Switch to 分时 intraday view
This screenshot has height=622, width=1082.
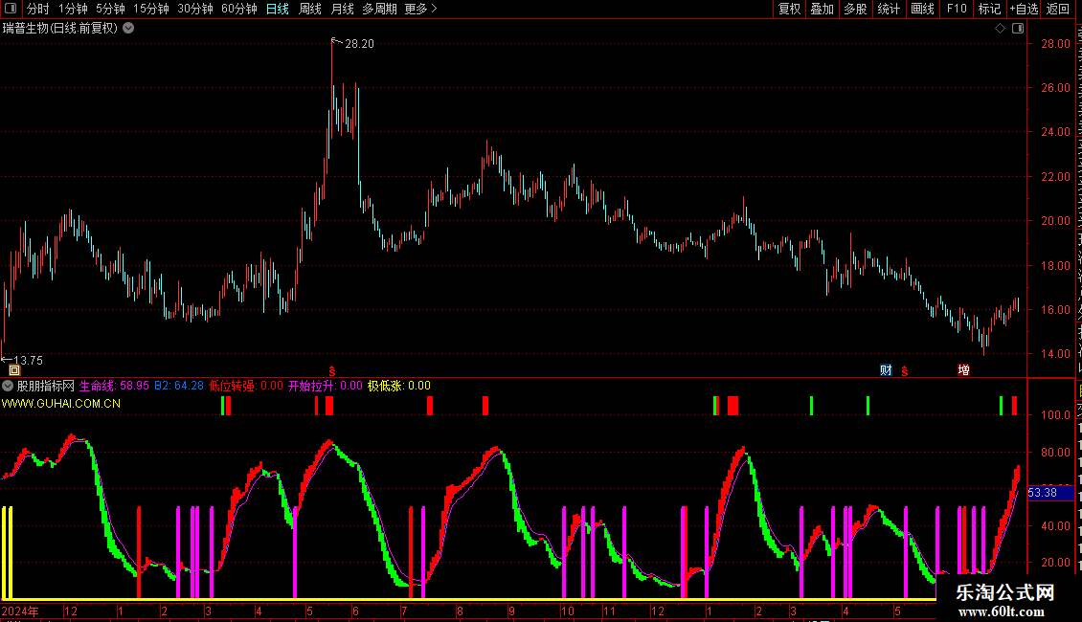point(37,9)
